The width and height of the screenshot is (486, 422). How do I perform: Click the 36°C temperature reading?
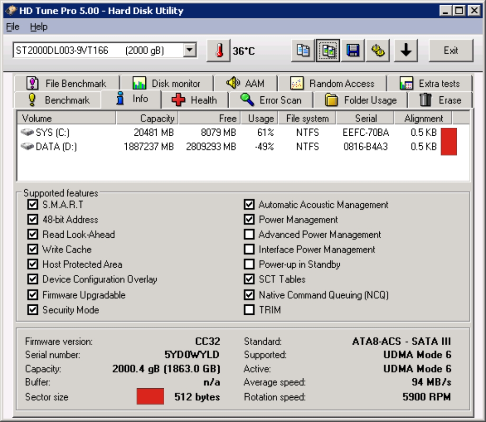243,51
